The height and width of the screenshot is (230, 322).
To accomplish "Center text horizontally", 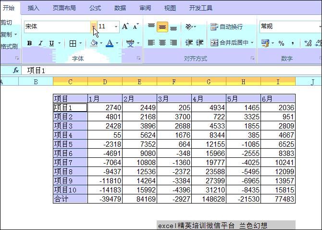I will click(162, 43).
